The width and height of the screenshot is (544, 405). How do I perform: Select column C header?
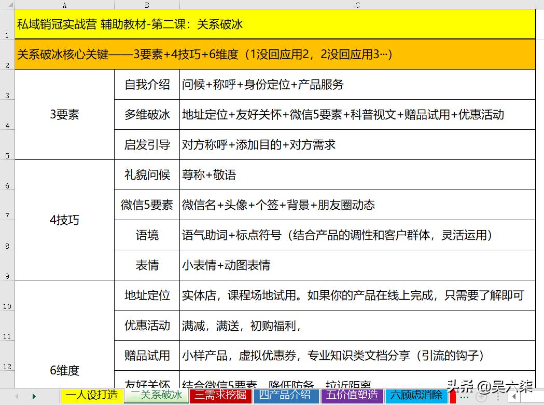pyautogui.click(x=357, y=5)
